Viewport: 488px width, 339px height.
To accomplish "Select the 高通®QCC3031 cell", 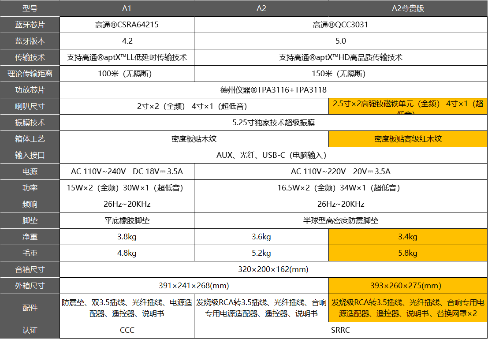I will click(x=341, y=25).
